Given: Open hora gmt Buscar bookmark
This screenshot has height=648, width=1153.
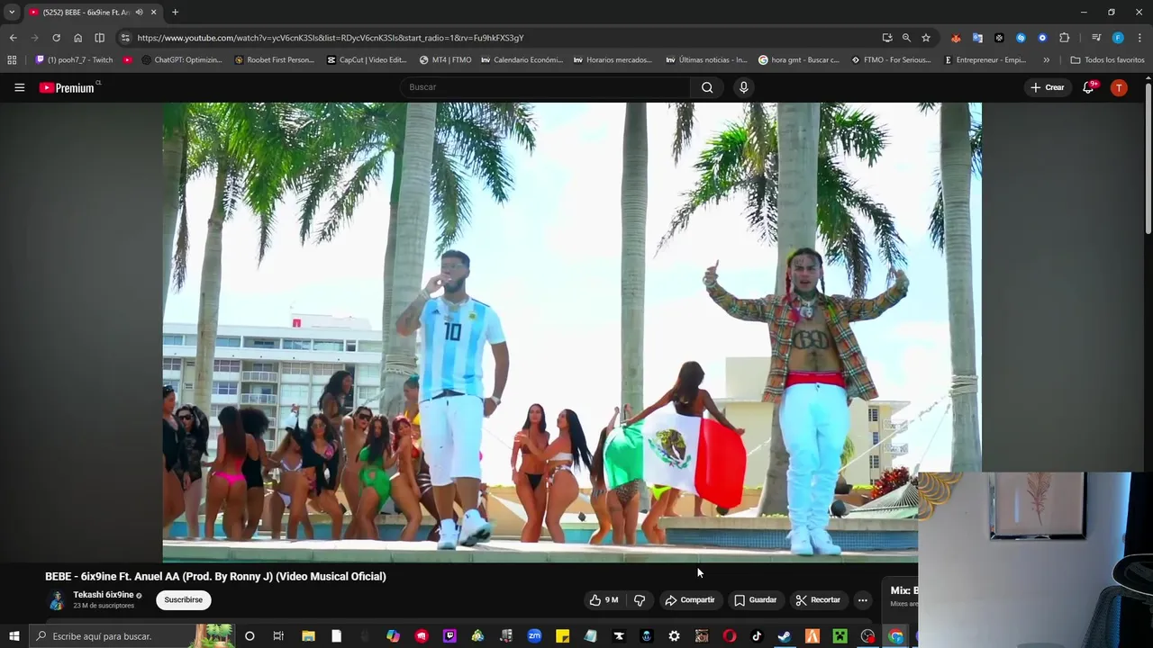Looking at the screenshot, I should click(798, 60).
